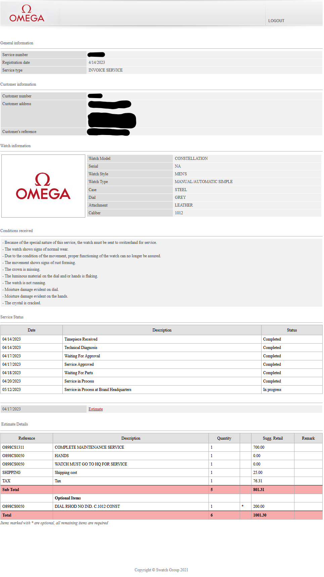324x577 pixels.
Task: Click the Total amount 1001.30
Action: click(260, 515)
